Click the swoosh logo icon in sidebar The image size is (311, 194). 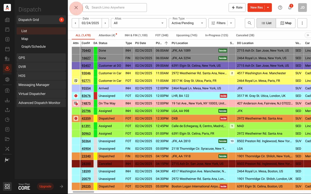[x=7, y=160]
